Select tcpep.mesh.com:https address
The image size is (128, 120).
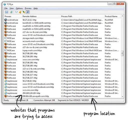(x=32, y=50)
